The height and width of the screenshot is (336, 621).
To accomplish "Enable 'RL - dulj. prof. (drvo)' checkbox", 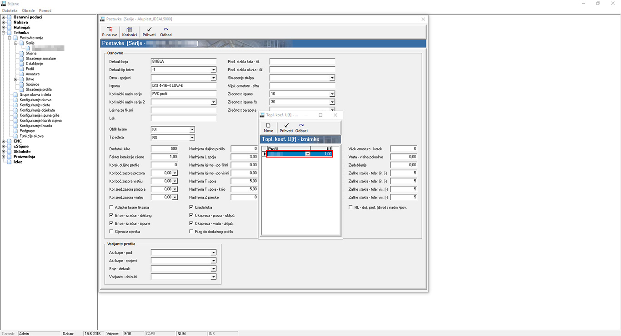I will click(x=351, y=208).
